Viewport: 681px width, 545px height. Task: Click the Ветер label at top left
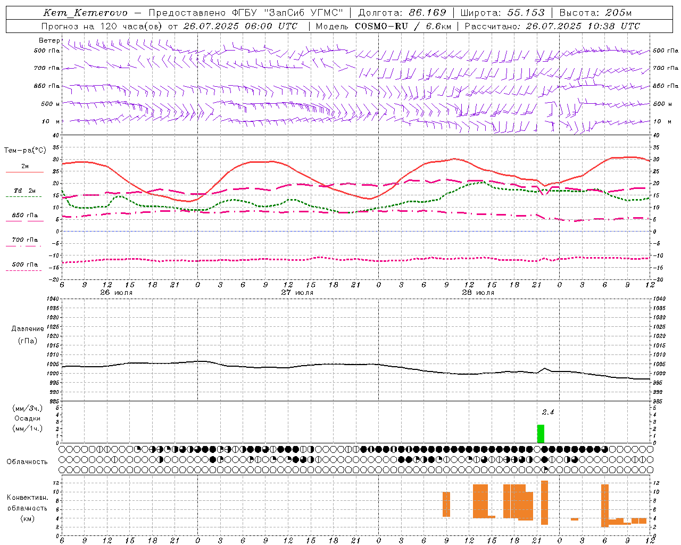click(x=49, y=40)
